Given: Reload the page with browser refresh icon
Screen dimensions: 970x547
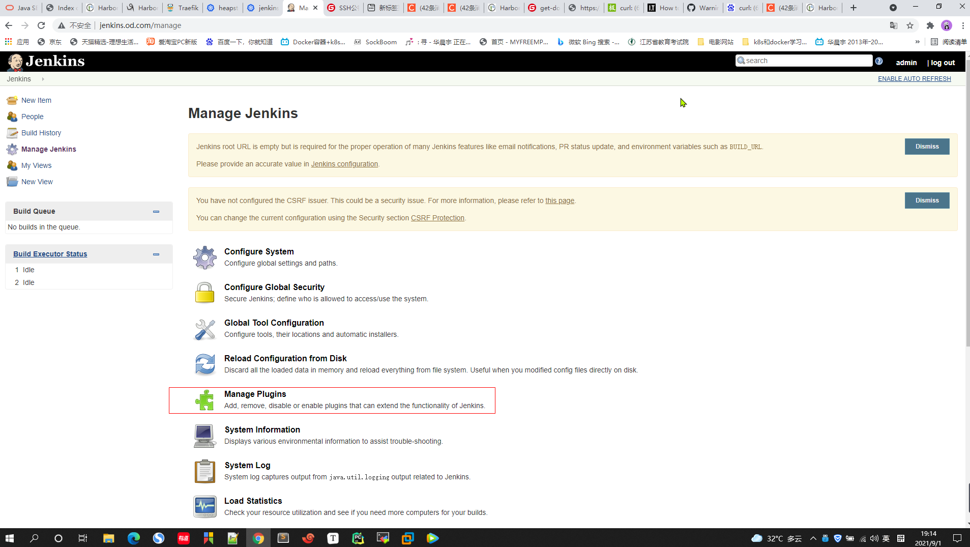Looking at the screenshot, I should (41, 25).
